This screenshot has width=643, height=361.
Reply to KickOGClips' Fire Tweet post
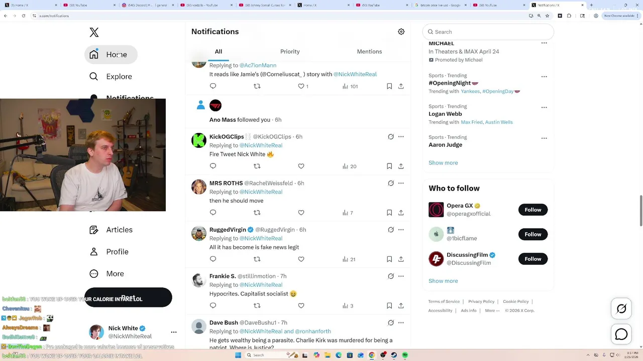(x=213, y=166)
